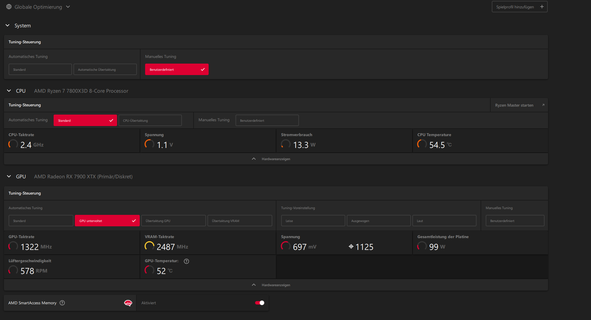
Task: Click the globe icon beside Globale Optimierung
Action: click(9, 7)
